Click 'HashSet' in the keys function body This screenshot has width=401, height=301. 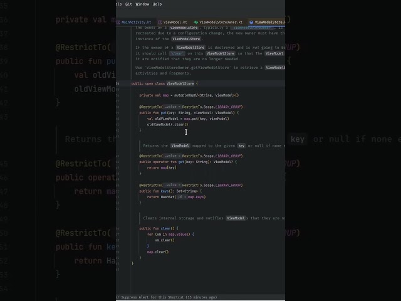167,197
